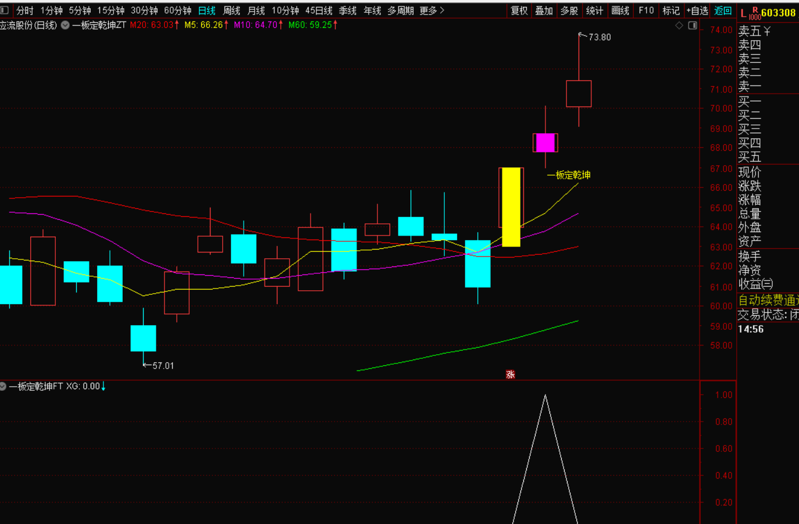This screenshot has height=524, width=799.
Task: Click the 收益 list icon in side panel
Action: tap(768, 284)
